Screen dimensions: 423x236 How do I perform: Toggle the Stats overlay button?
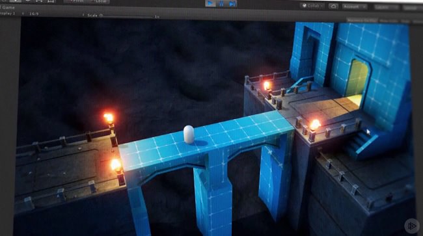[405, 21]
